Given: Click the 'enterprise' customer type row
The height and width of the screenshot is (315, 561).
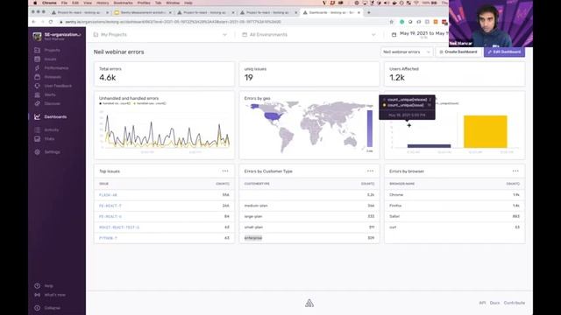Looking at the screenshot, I should pyautogui.click(x=309, y=238).
